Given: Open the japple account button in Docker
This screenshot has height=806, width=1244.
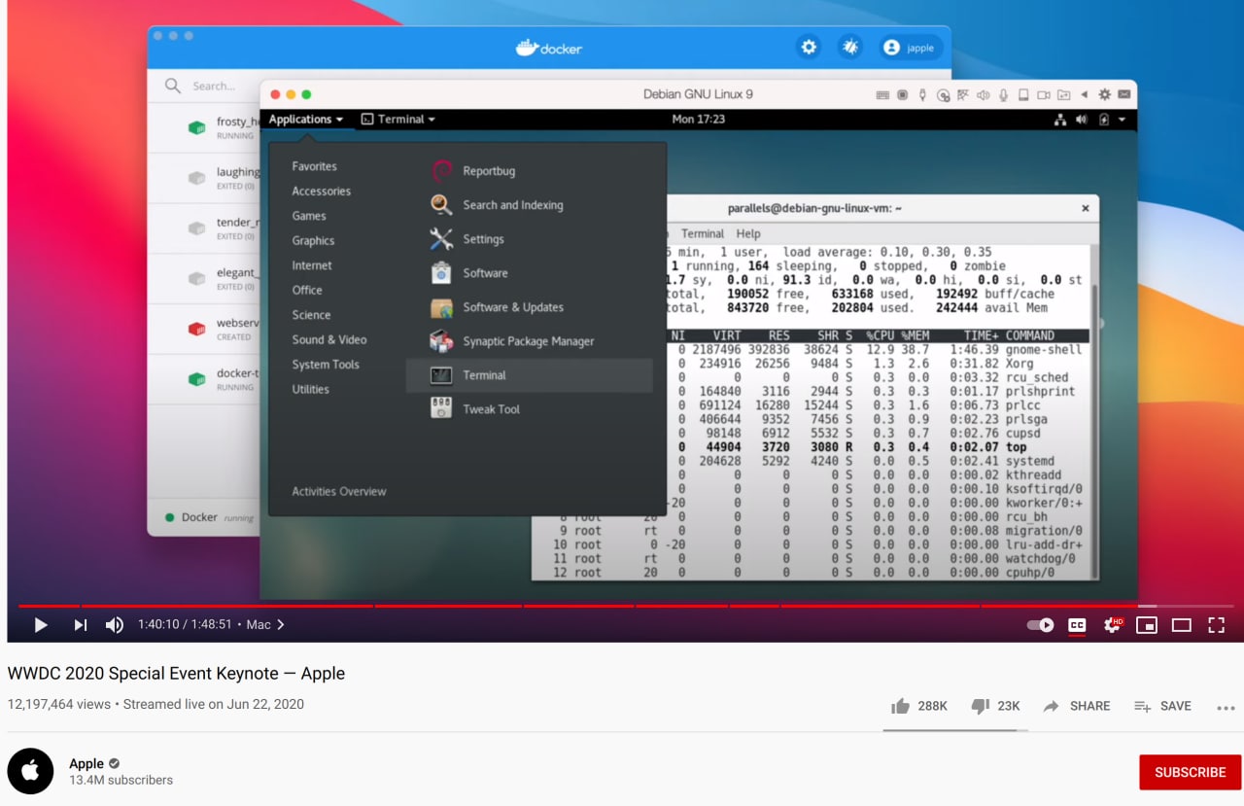Looking at the screenshot, I should pos(909,47).
